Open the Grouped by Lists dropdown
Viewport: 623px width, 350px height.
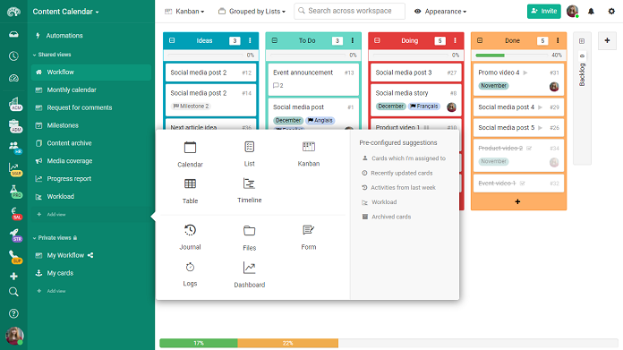252,12
